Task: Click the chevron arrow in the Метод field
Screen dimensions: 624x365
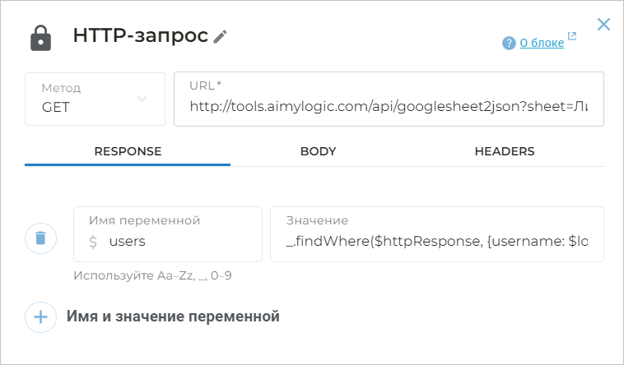Action: click(142, 99)
